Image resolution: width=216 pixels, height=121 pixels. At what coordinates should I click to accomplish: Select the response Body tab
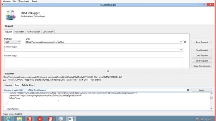(x=17, y=85)
